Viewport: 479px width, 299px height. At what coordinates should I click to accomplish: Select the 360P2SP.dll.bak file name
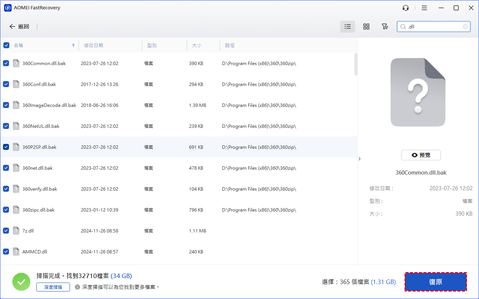[39, 147]
